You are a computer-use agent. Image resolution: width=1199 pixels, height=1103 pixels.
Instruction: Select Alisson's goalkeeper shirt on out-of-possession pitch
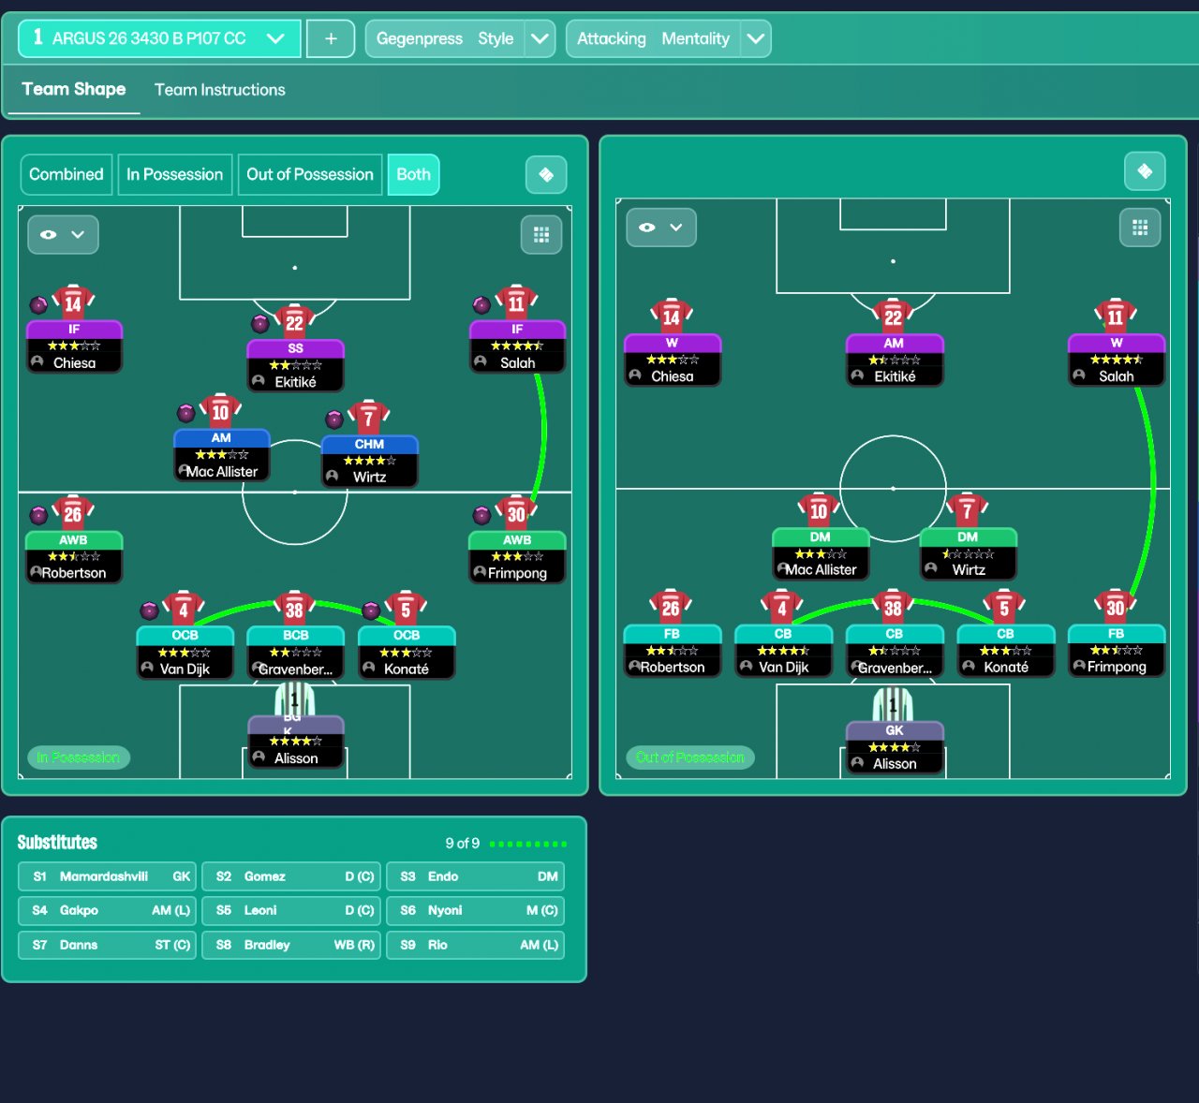[894, 704]
